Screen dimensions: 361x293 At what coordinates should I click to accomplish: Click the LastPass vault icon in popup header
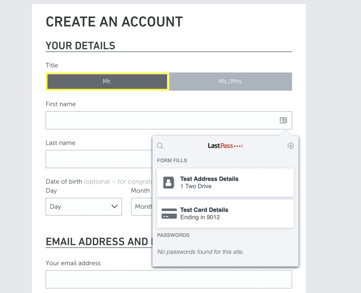[291, 146]
